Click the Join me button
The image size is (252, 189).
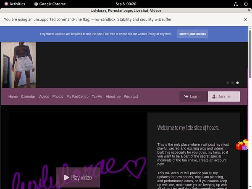223,97
